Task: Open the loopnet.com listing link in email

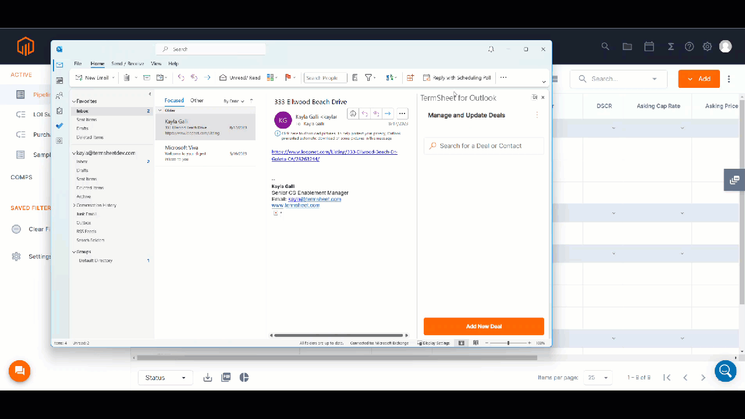Action: 334,155
